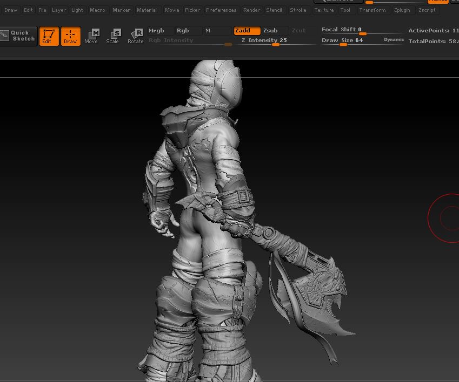
Task: Open the Marker menu
Action: pyautogui.click(x=122, y=10)
